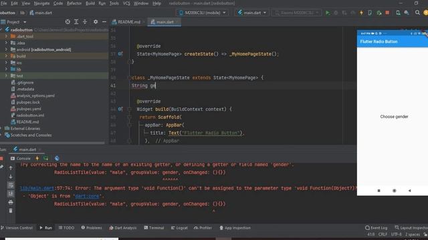Open Logcat tool window
This screenshot has height=240, width=428.
[179, 228]
